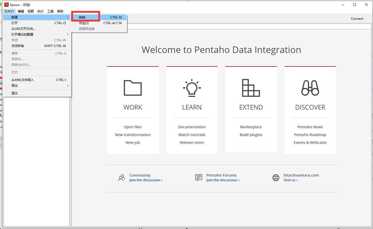Click the Community people icon

point(121,178)
